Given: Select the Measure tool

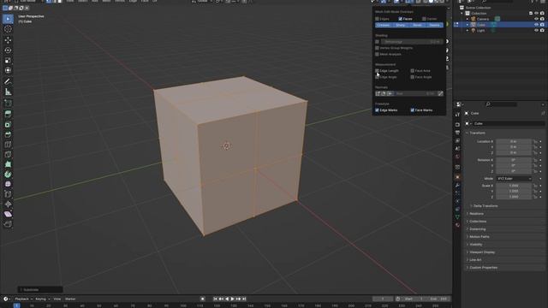Looking at the screenshot, I should (x=8, y=92).
